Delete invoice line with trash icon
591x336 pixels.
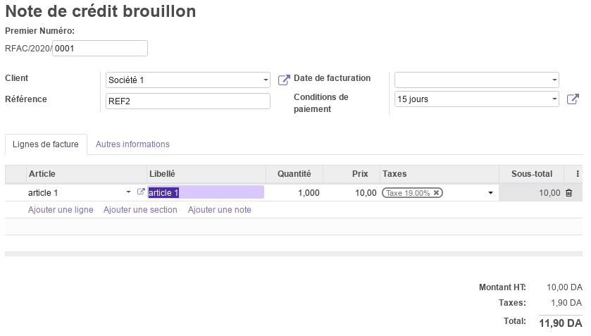pos(568,193)
